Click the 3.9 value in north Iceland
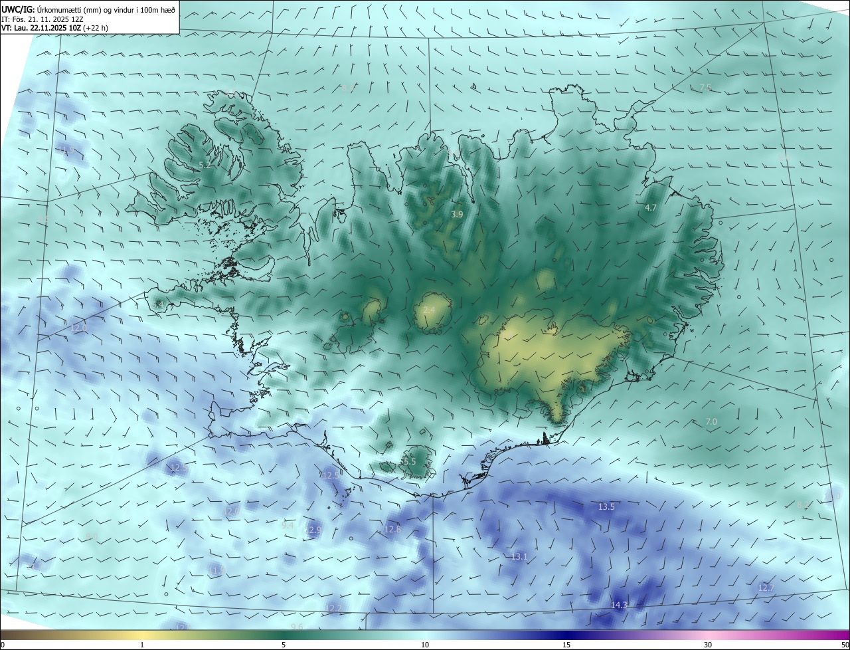 click(x=457, y=214)
